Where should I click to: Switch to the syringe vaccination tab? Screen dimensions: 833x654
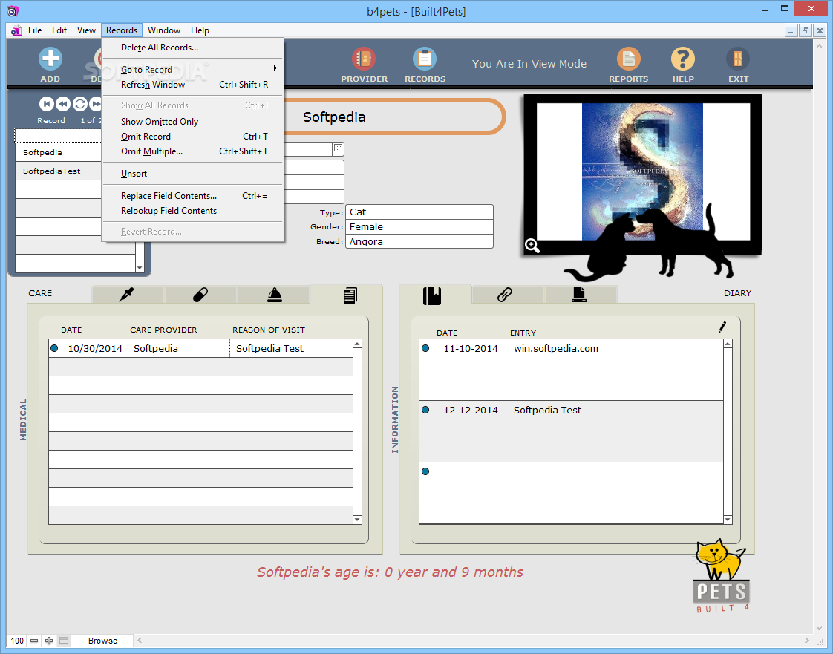click(x=127, y=294)
